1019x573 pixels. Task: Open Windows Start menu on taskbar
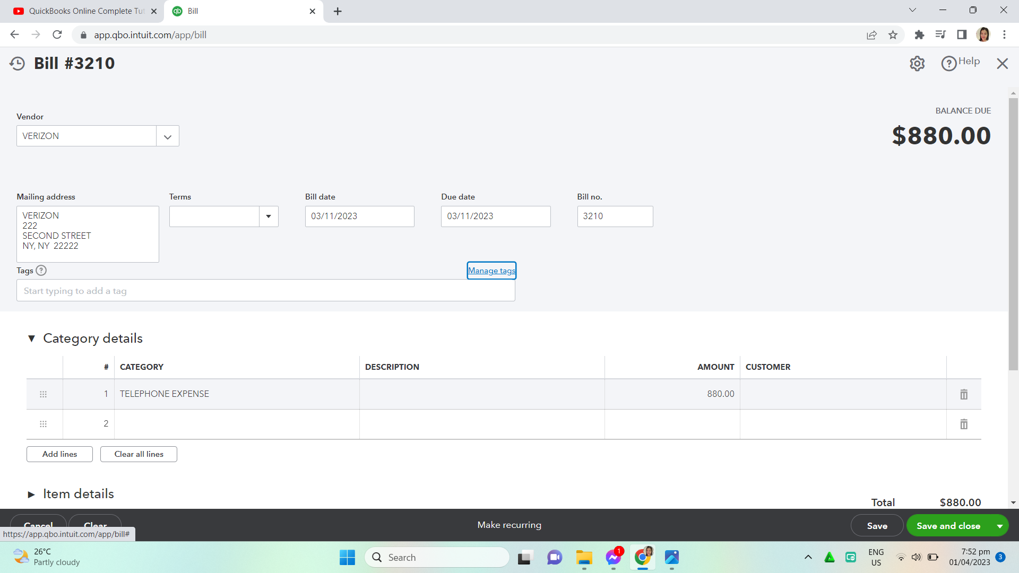[347, 557]
